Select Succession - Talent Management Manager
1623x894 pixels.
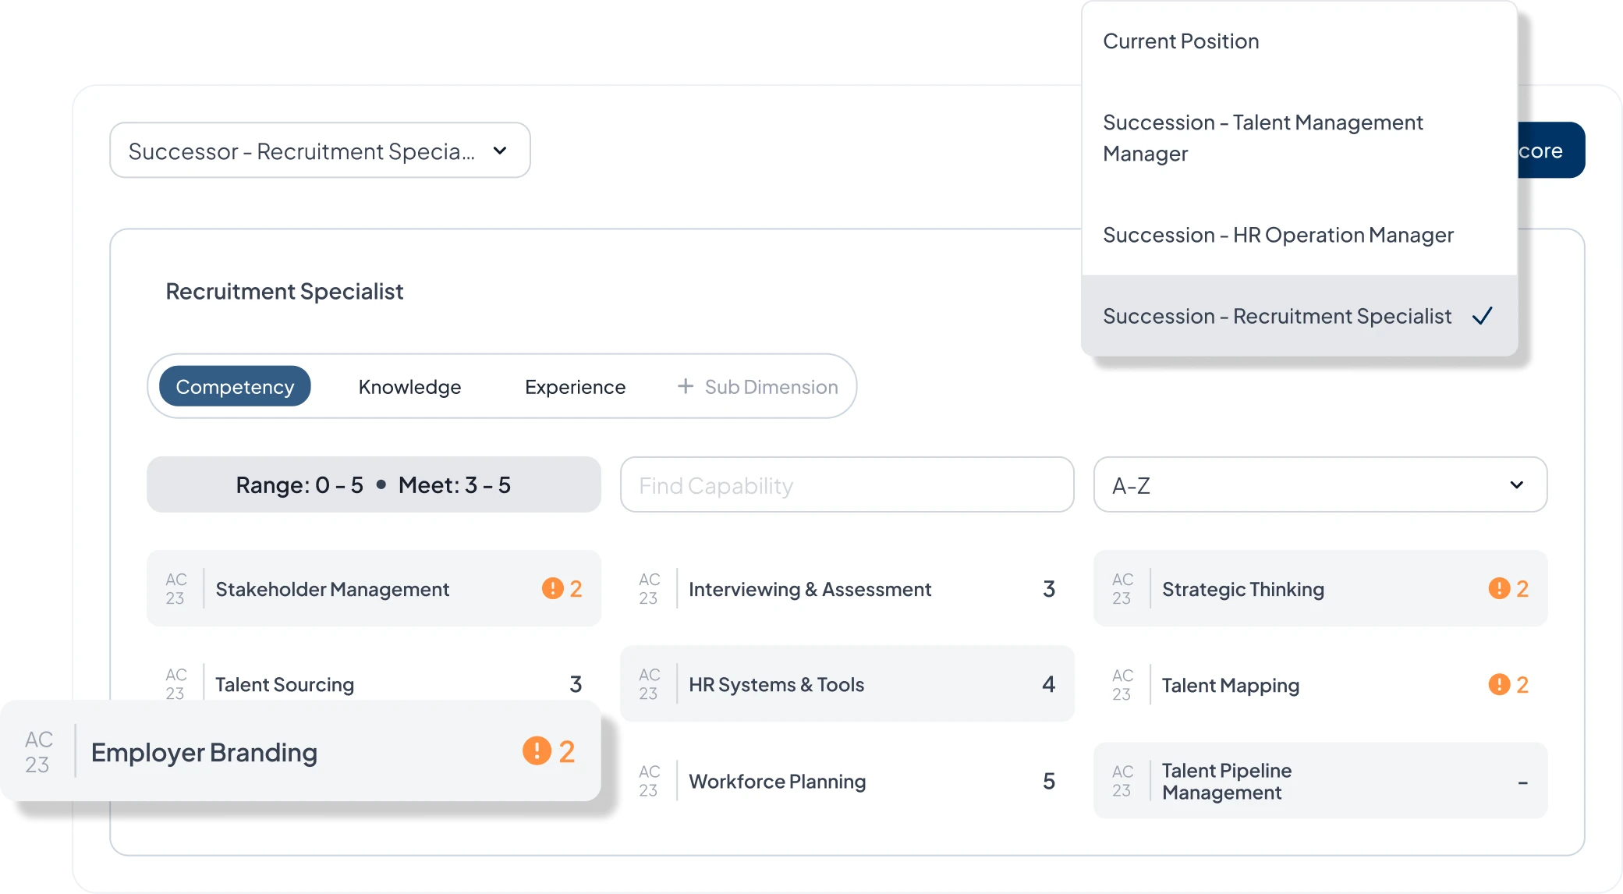1262,138
